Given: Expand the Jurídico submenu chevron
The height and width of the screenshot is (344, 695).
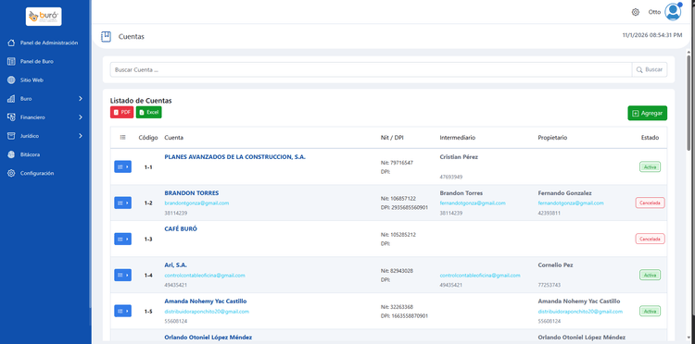Looking at the screenshot, I should 81,136.
